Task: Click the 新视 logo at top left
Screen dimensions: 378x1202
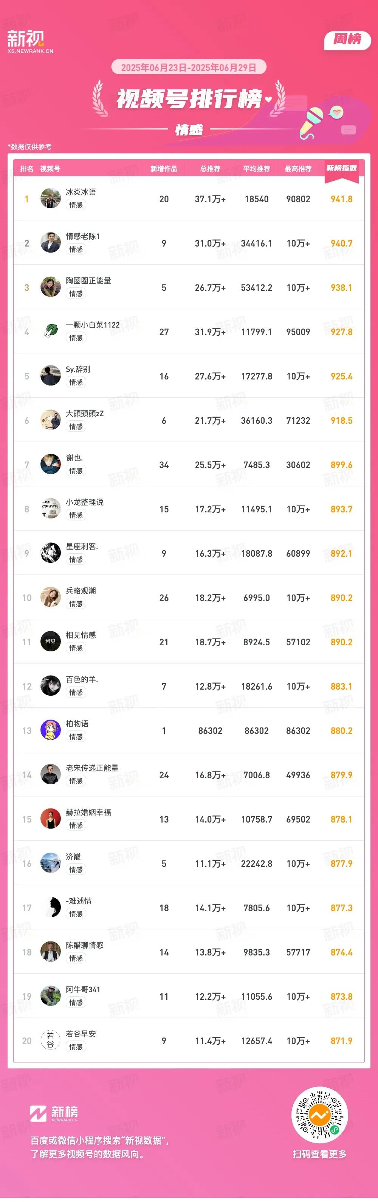Action: 30,42
